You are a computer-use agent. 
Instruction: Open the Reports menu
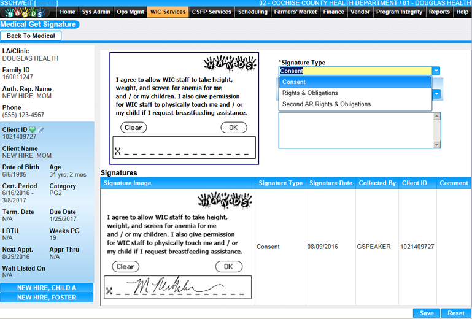pyautogui.click(x=439, y=12)
